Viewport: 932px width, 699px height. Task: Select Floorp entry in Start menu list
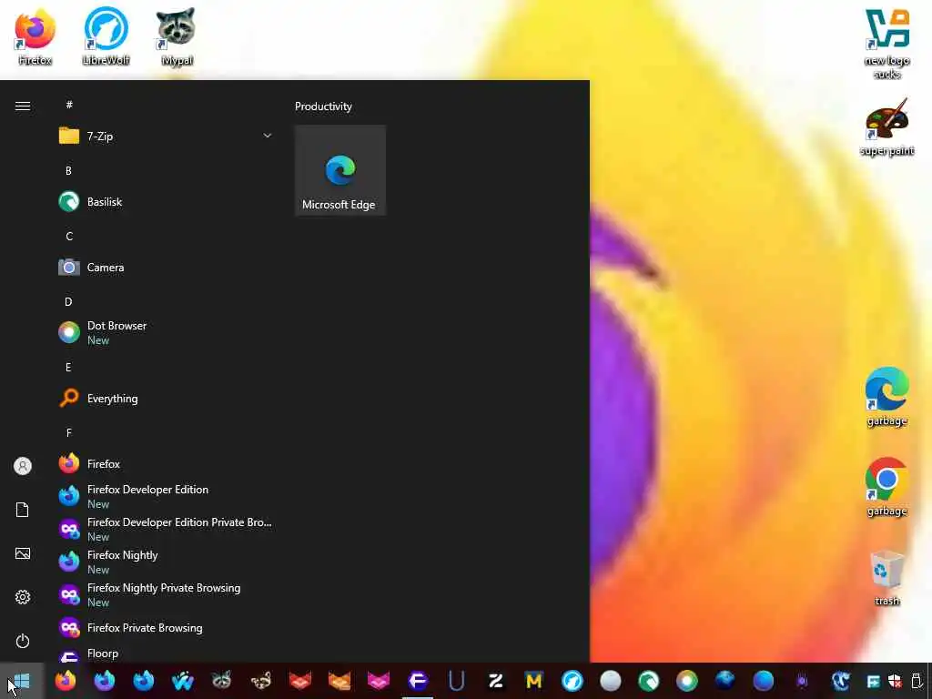[166, 653]
